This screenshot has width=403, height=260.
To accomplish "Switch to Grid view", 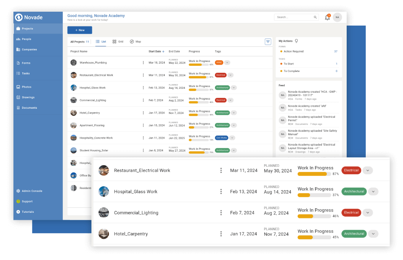I will point(117,42).
